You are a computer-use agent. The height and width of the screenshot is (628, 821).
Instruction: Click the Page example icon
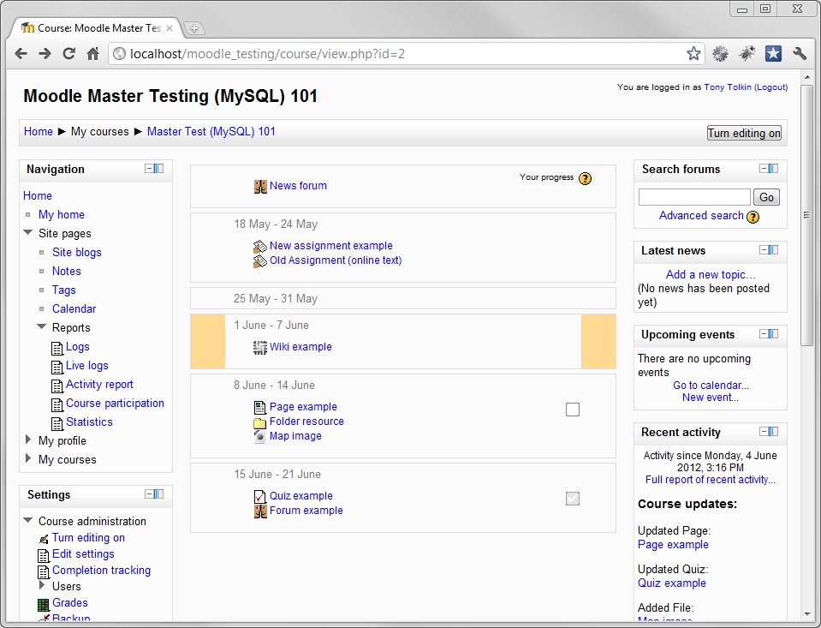pos(260,407)
